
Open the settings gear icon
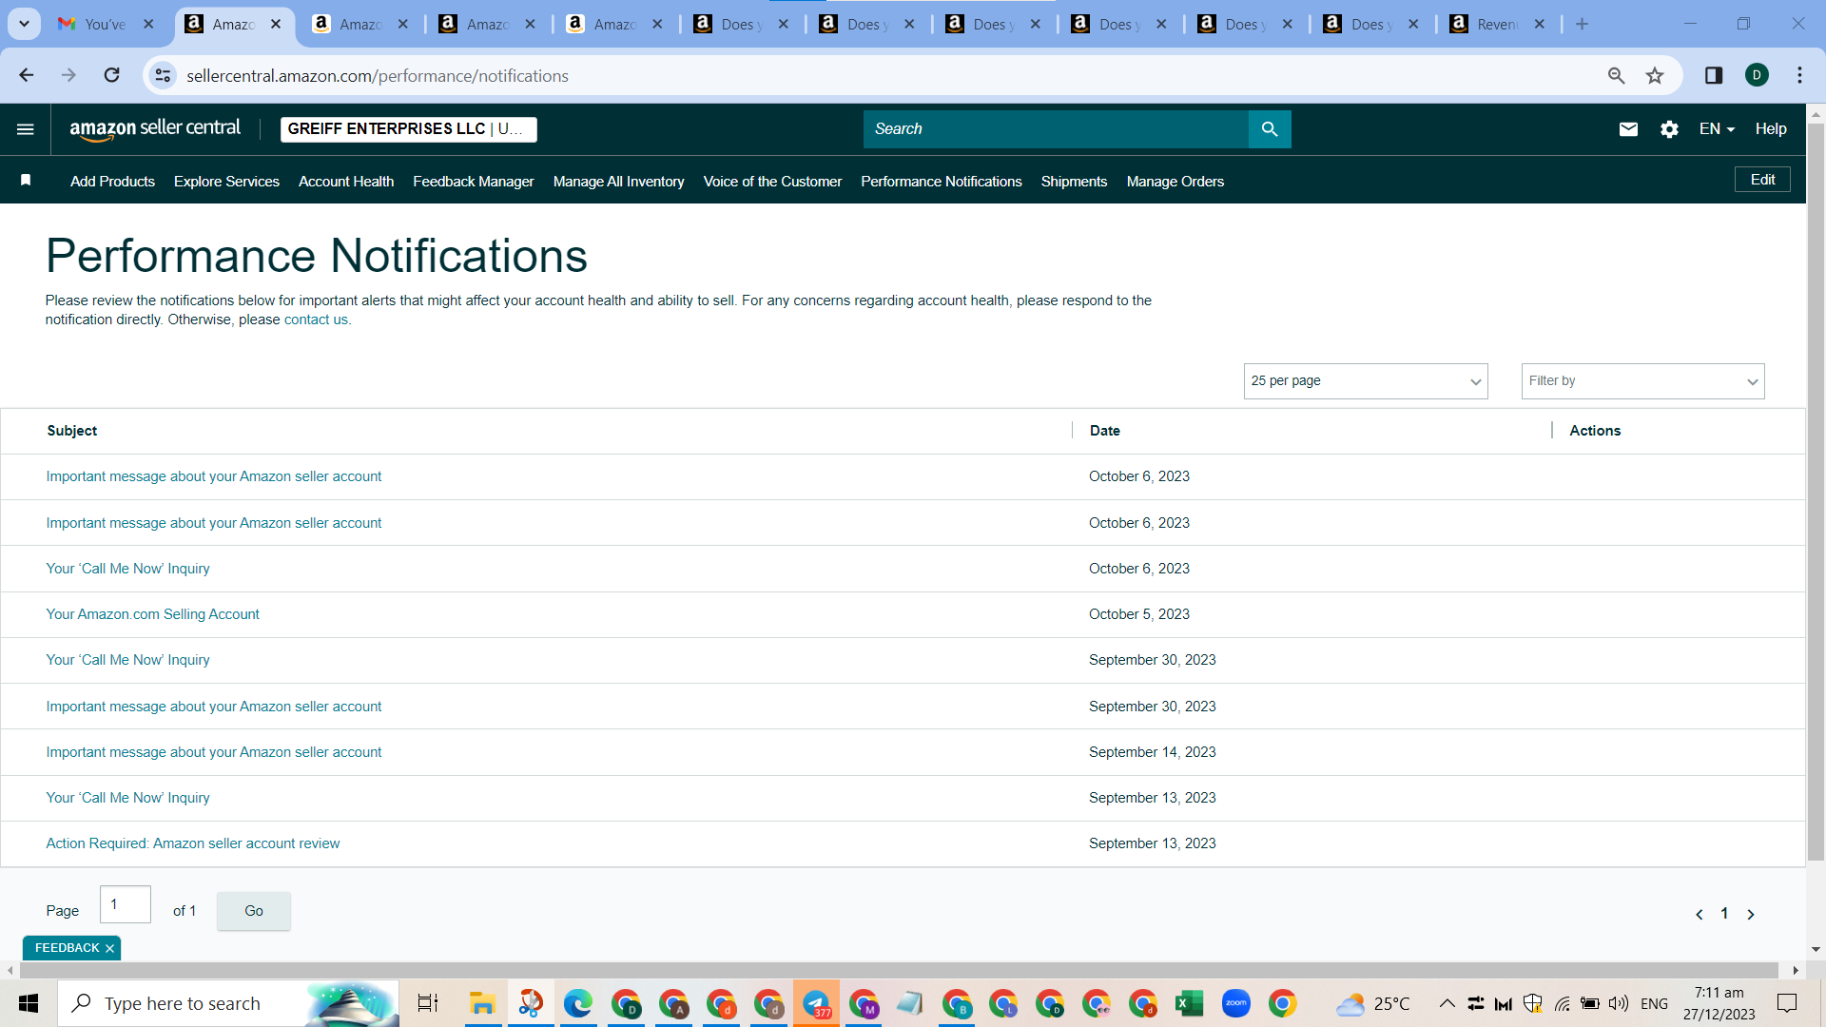(x=1669, y=129)
